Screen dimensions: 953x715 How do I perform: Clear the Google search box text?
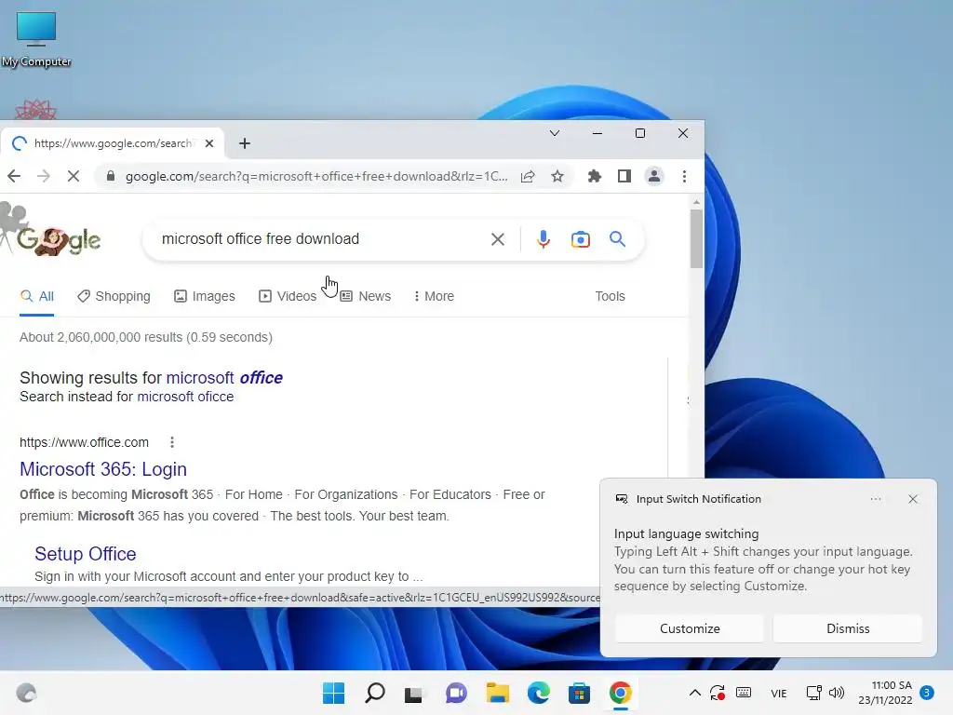[498, 239]
